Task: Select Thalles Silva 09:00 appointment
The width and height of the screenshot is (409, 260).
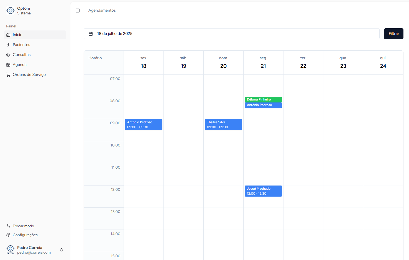Action: coord(223,125)
